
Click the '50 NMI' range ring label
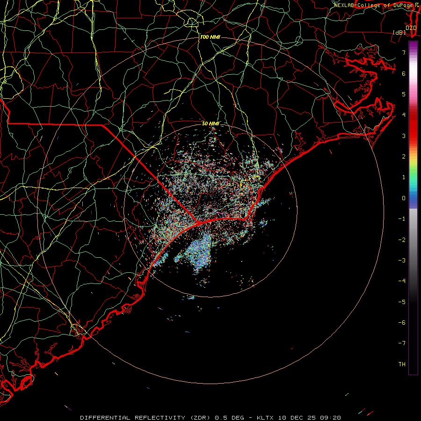[x=210, y=123]
